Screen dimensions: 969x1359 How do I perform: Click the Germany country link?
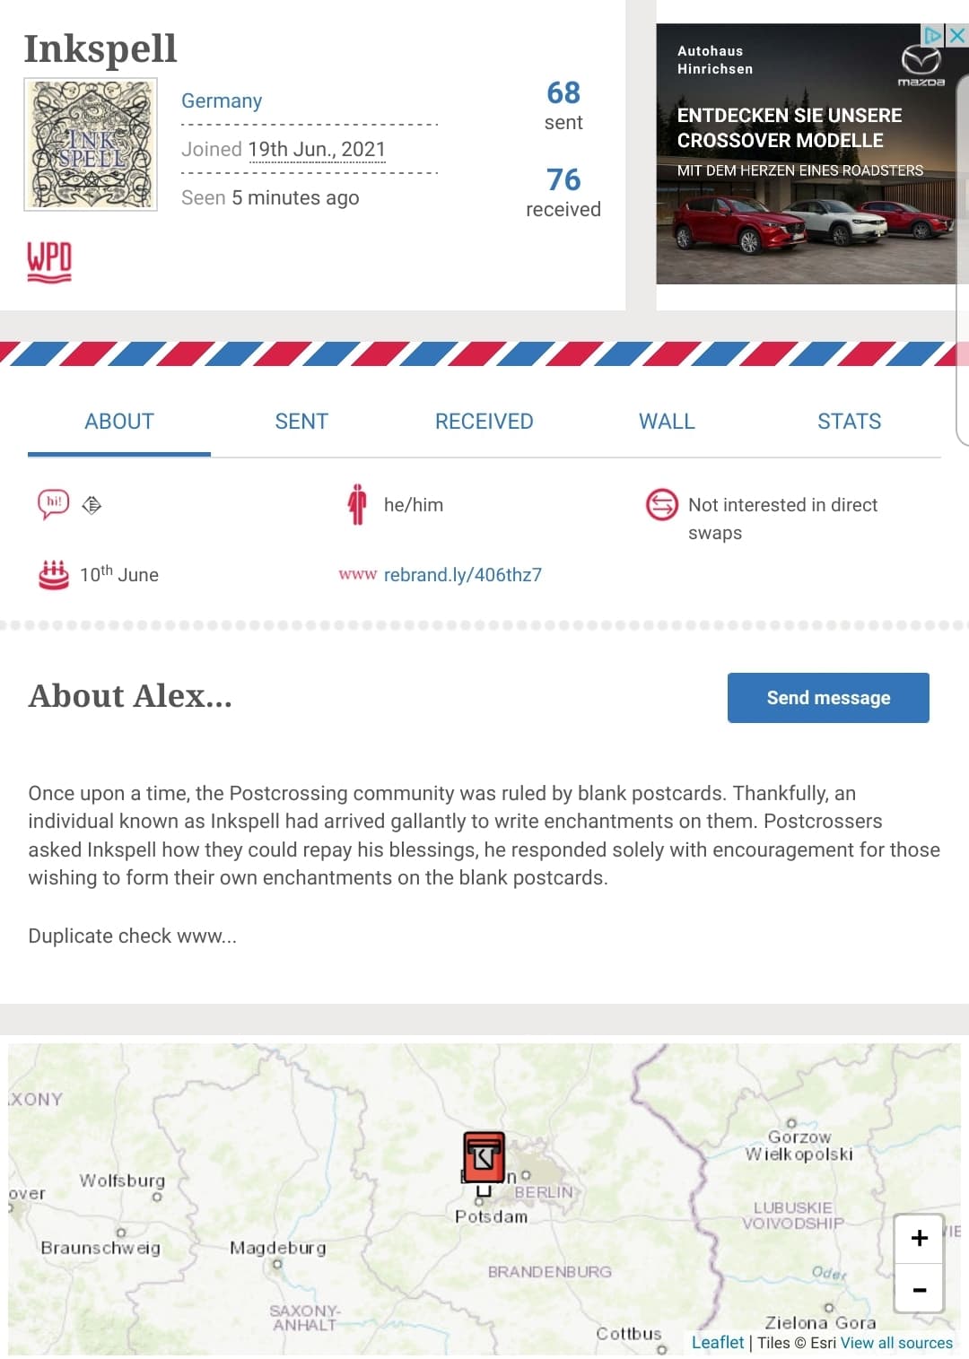tap(222, 100)
